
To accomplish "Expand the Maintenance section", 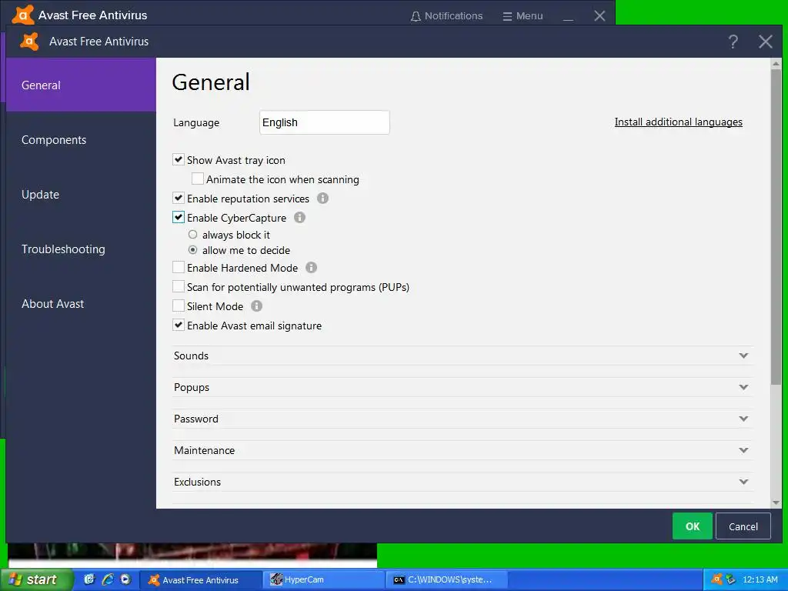I will coord(462,450).
